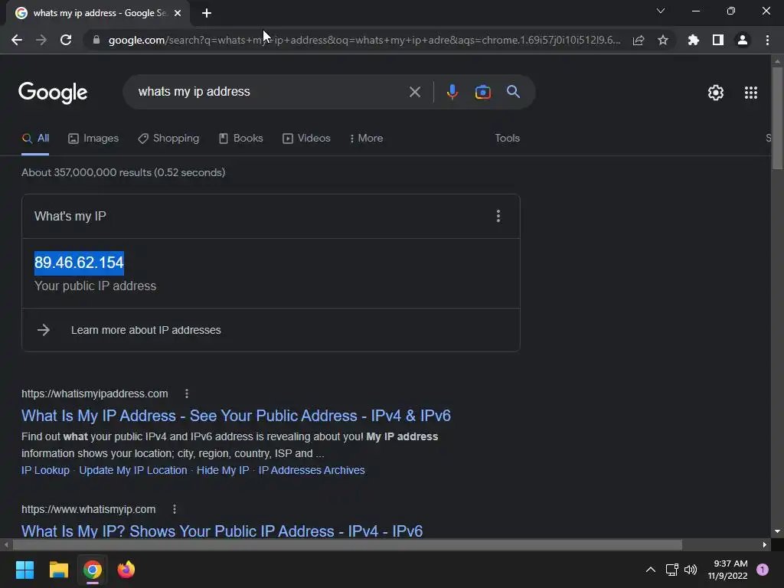
Task: Search by image with camera icon
Action: pos(482,92)
